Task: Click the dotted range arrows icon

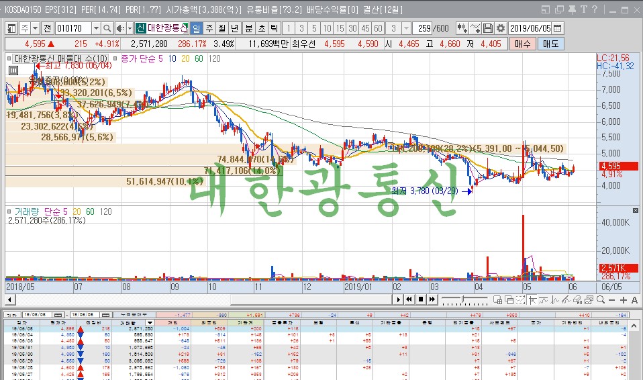Action: (x=520, y=300)
